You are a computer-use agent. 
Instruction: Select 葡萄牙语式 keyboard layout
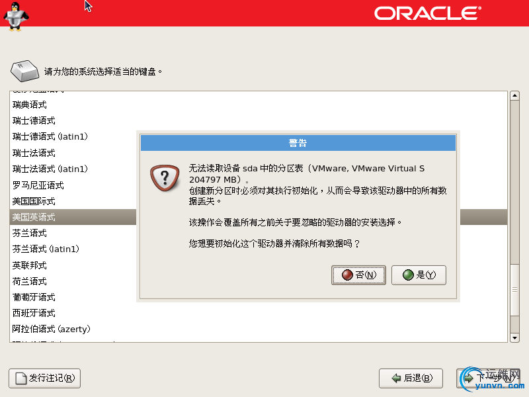tap(73, 297)
